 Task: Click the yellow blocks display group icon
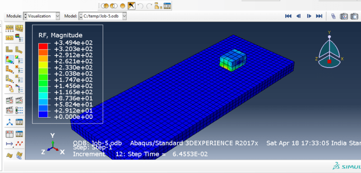click(158, 6)
